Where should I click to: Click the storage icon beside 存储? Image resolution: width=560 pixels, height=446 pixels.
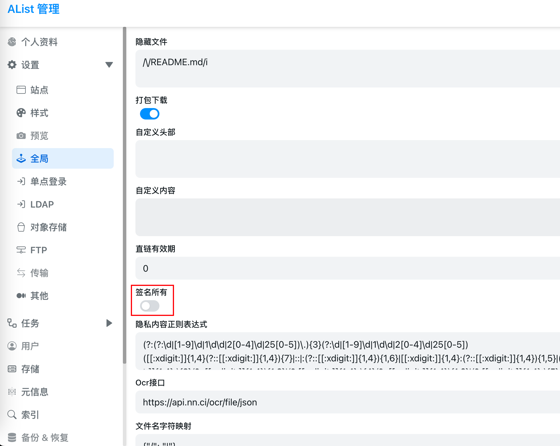(x=12, y=369)
